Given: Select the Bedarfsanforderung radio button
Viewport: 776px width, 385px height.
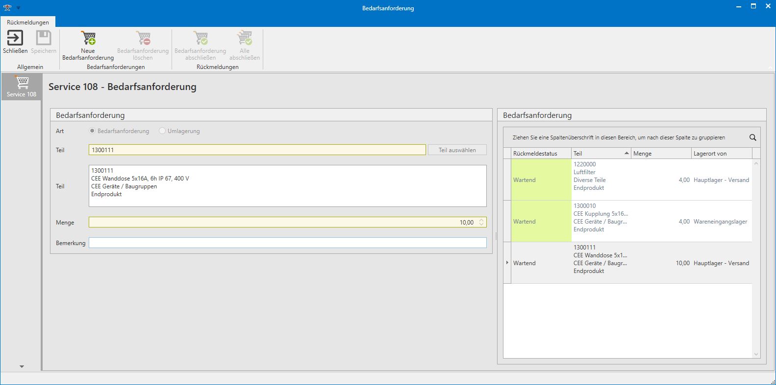Looking at the screenshot, I should click(x=92, y=131).
